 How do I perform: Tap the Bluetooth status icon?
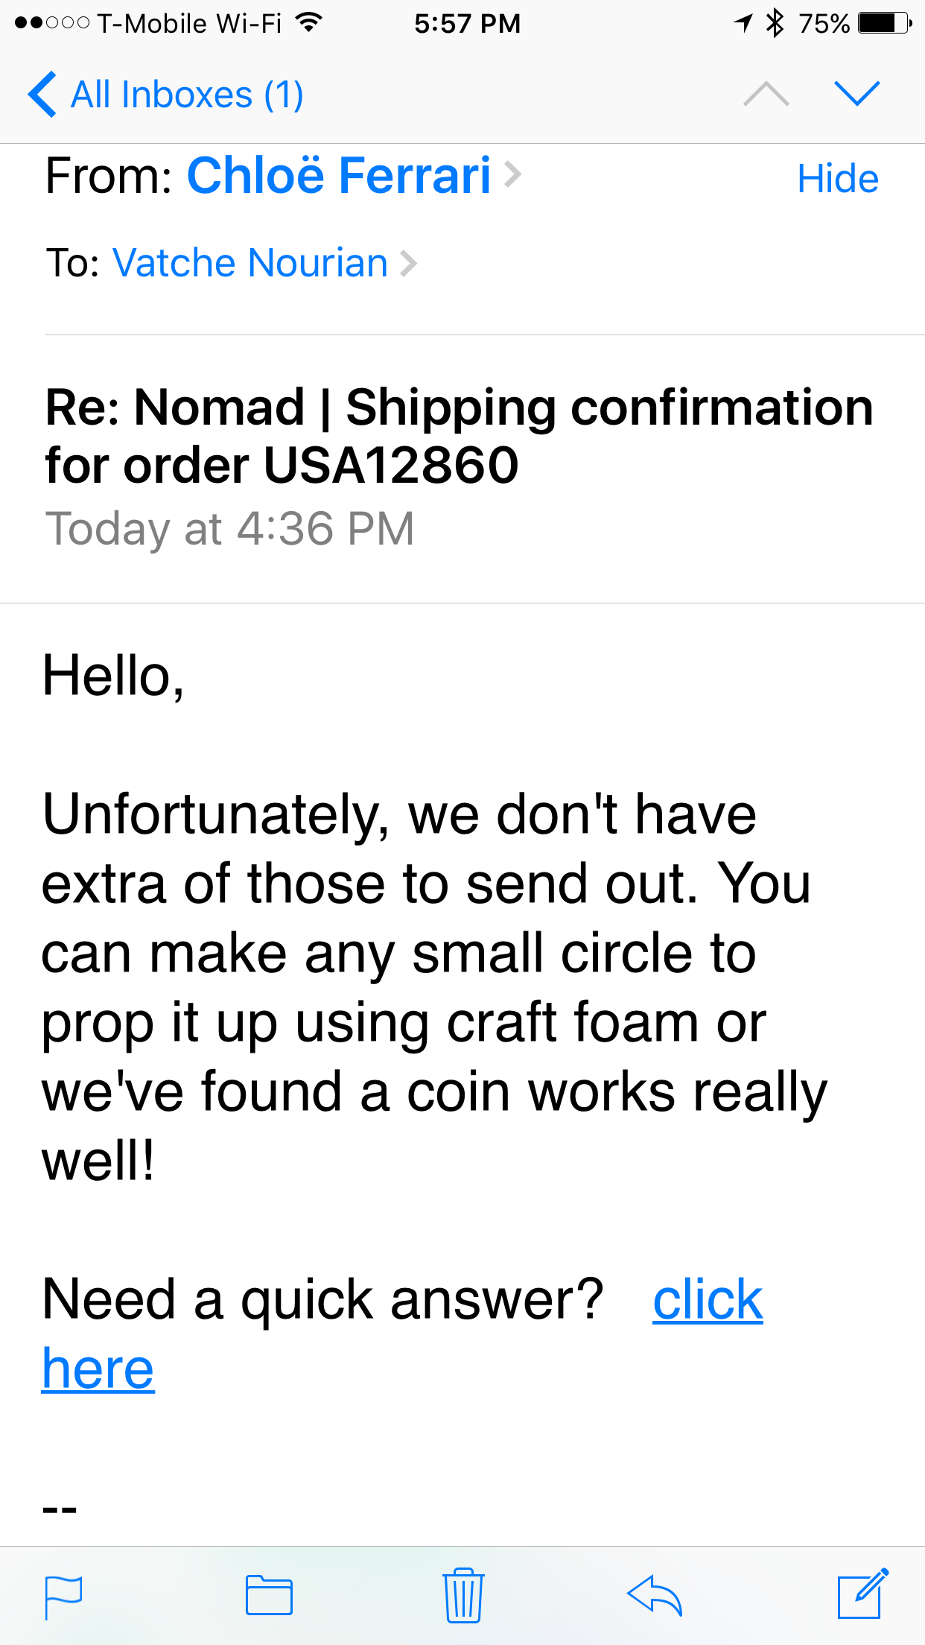tap(775, 23)
